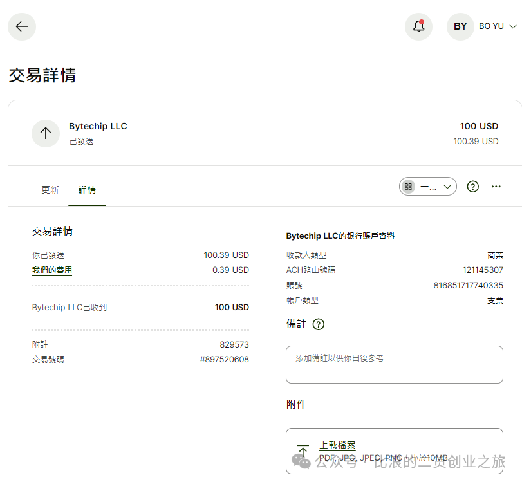
Task: Click the account number 816851717740335
Action: pos(468,285)
